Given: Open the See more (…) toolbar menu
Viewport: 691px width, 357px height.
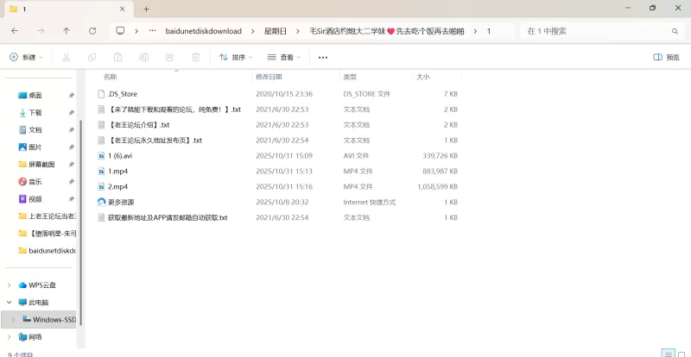Looking at the screenshot, I should coord(323,57).
